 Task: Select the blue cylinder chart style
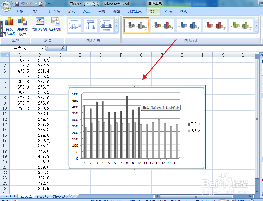(x=189, y=25)
